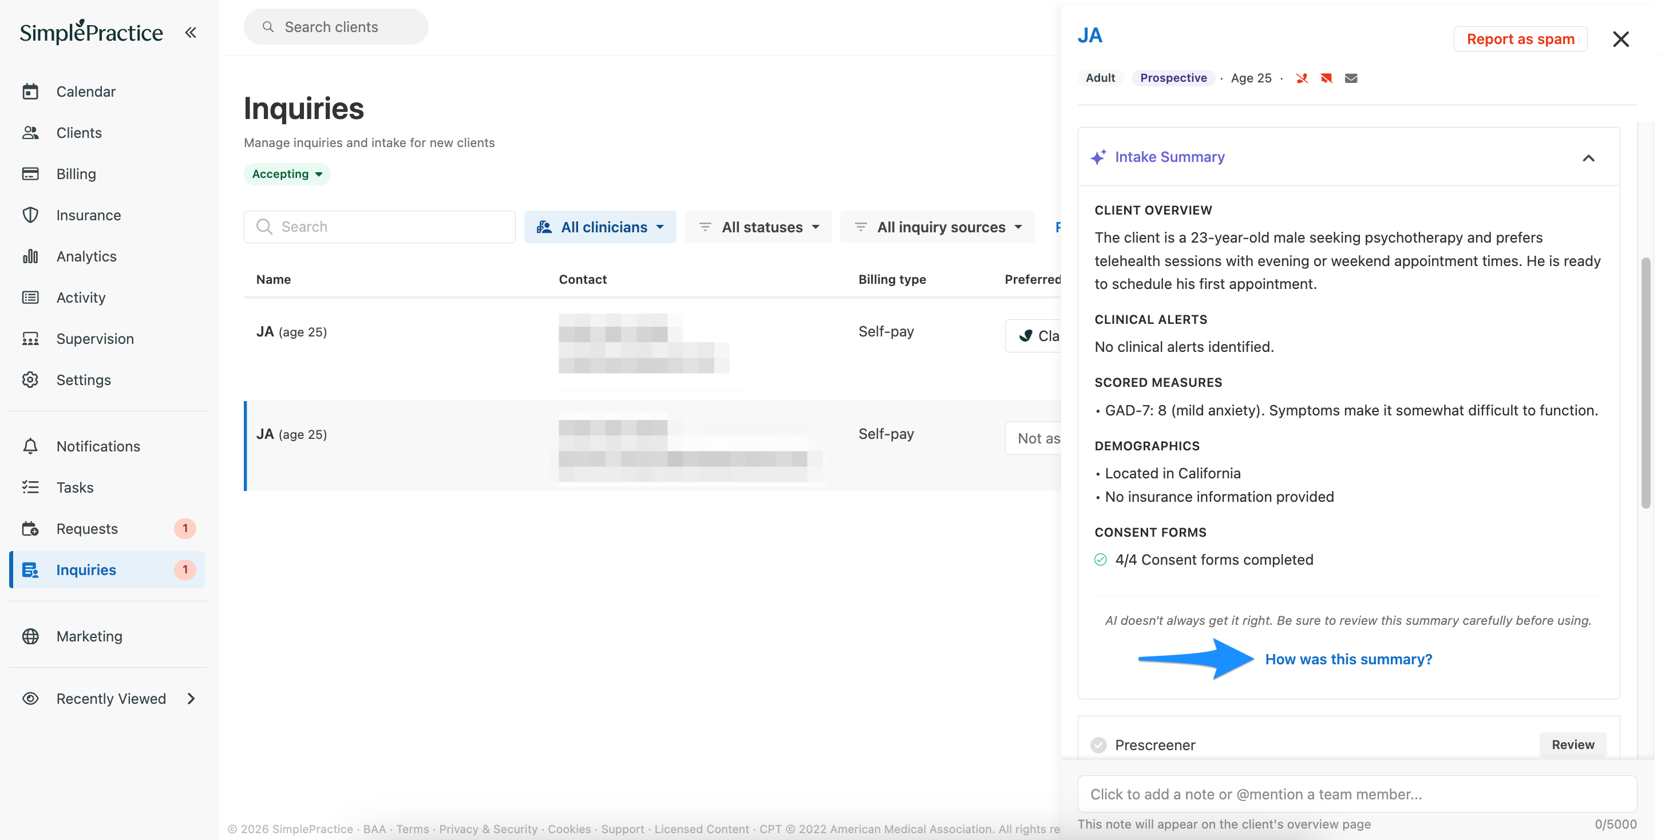Open the second JA row's Not assigned dropdown

click(1033, 438)
